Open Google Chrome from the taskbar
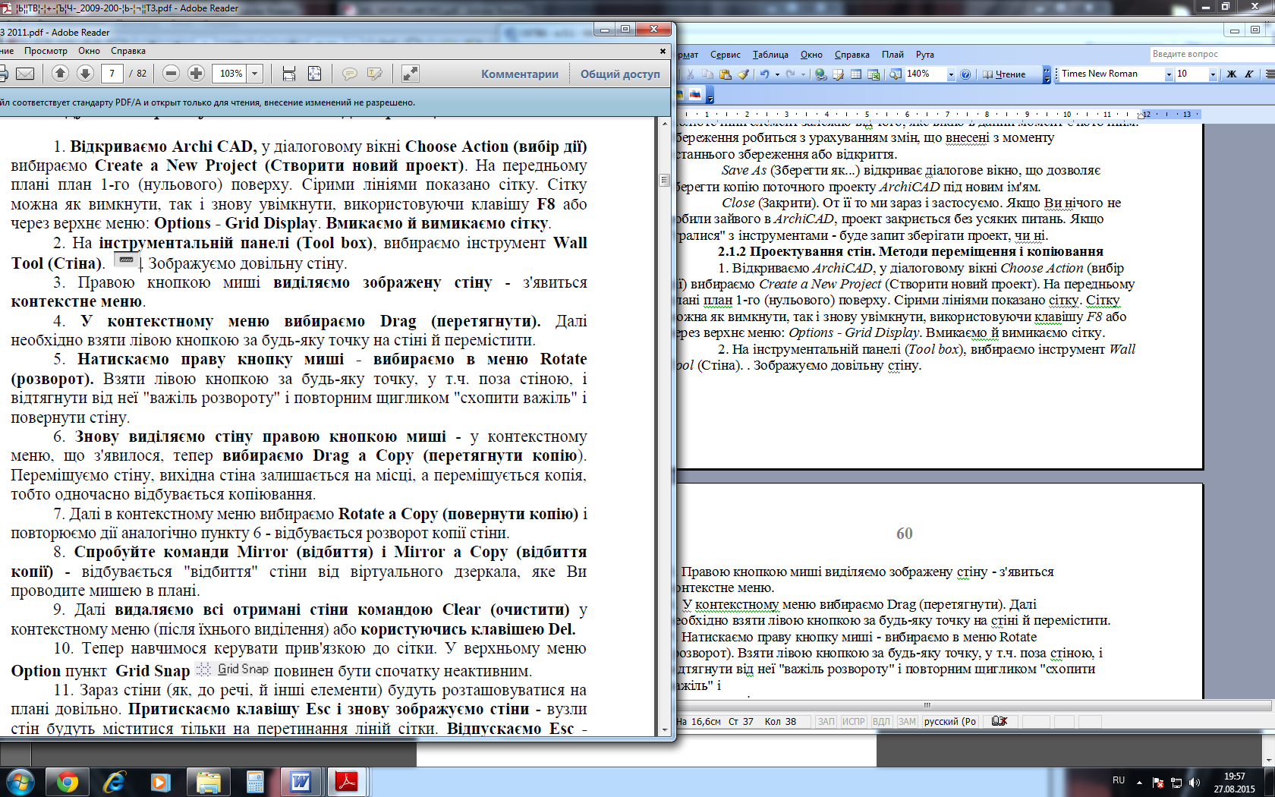The height and width of the screenshot is (797, 1275). tap(68, 782)
